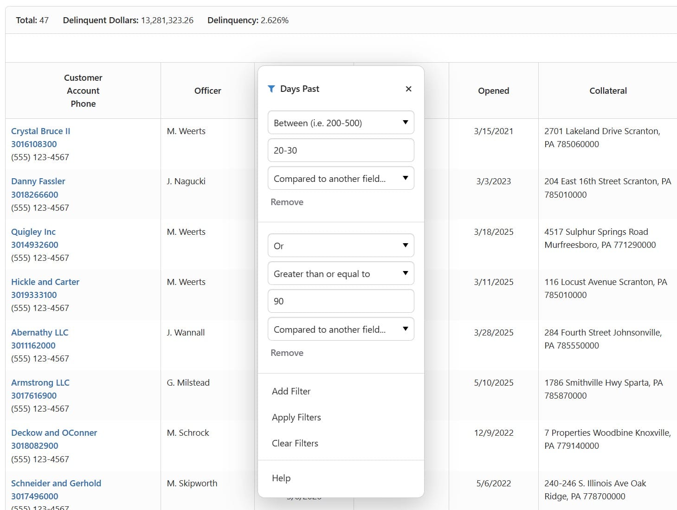Open first Compared to another field dropdown
677x510 pixels.
point(341,178)
